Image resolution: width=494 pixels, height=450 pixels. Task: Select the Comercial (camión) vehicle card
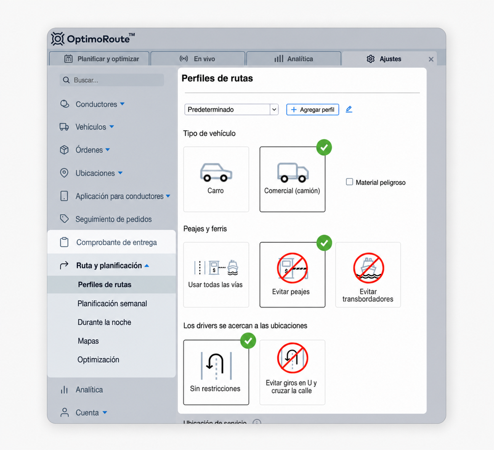292,179
